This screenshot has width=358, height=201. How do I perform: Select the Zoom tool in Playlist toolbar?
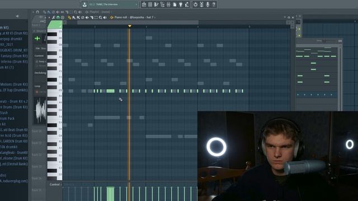(x=76, y=12)
